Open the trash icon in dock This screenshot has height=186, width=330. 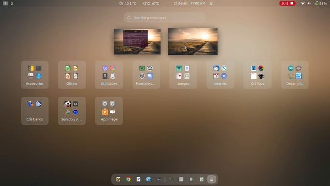(202, 179)
